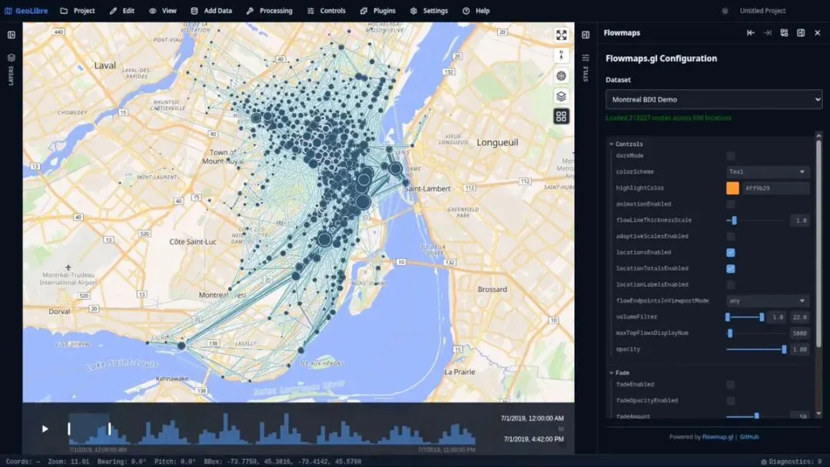Open the Plugins menu

378,11
